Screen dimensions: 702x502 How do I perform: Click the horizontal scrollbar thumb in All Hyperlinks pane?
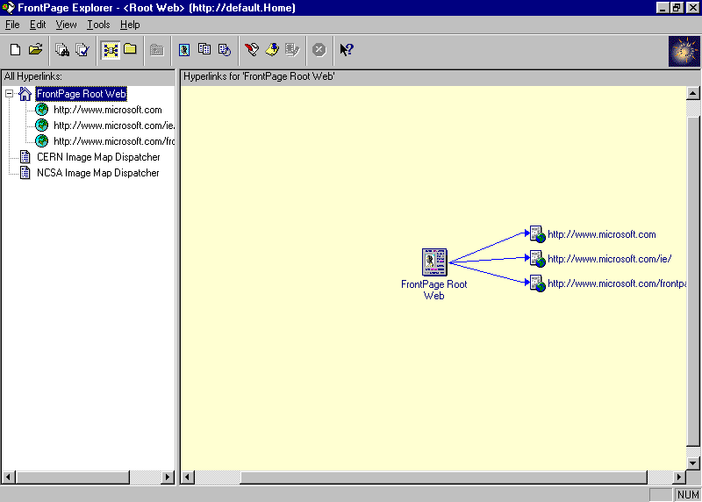pos(73,477)
